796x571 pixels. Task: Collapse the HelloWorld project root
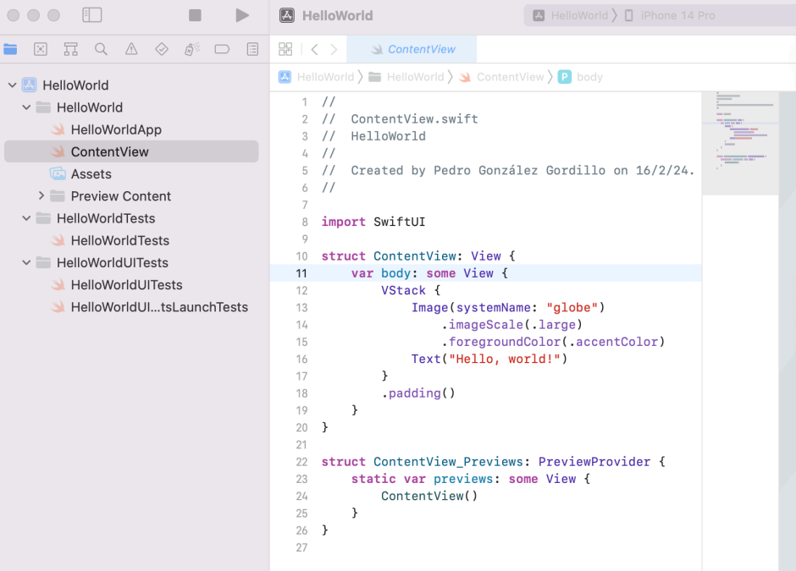tap(13, 85)
